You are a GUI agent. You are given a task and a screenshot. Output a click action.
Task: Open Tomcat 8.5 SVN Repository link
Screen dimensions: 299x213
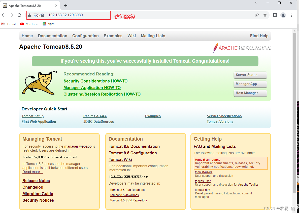tap(128, 200)
